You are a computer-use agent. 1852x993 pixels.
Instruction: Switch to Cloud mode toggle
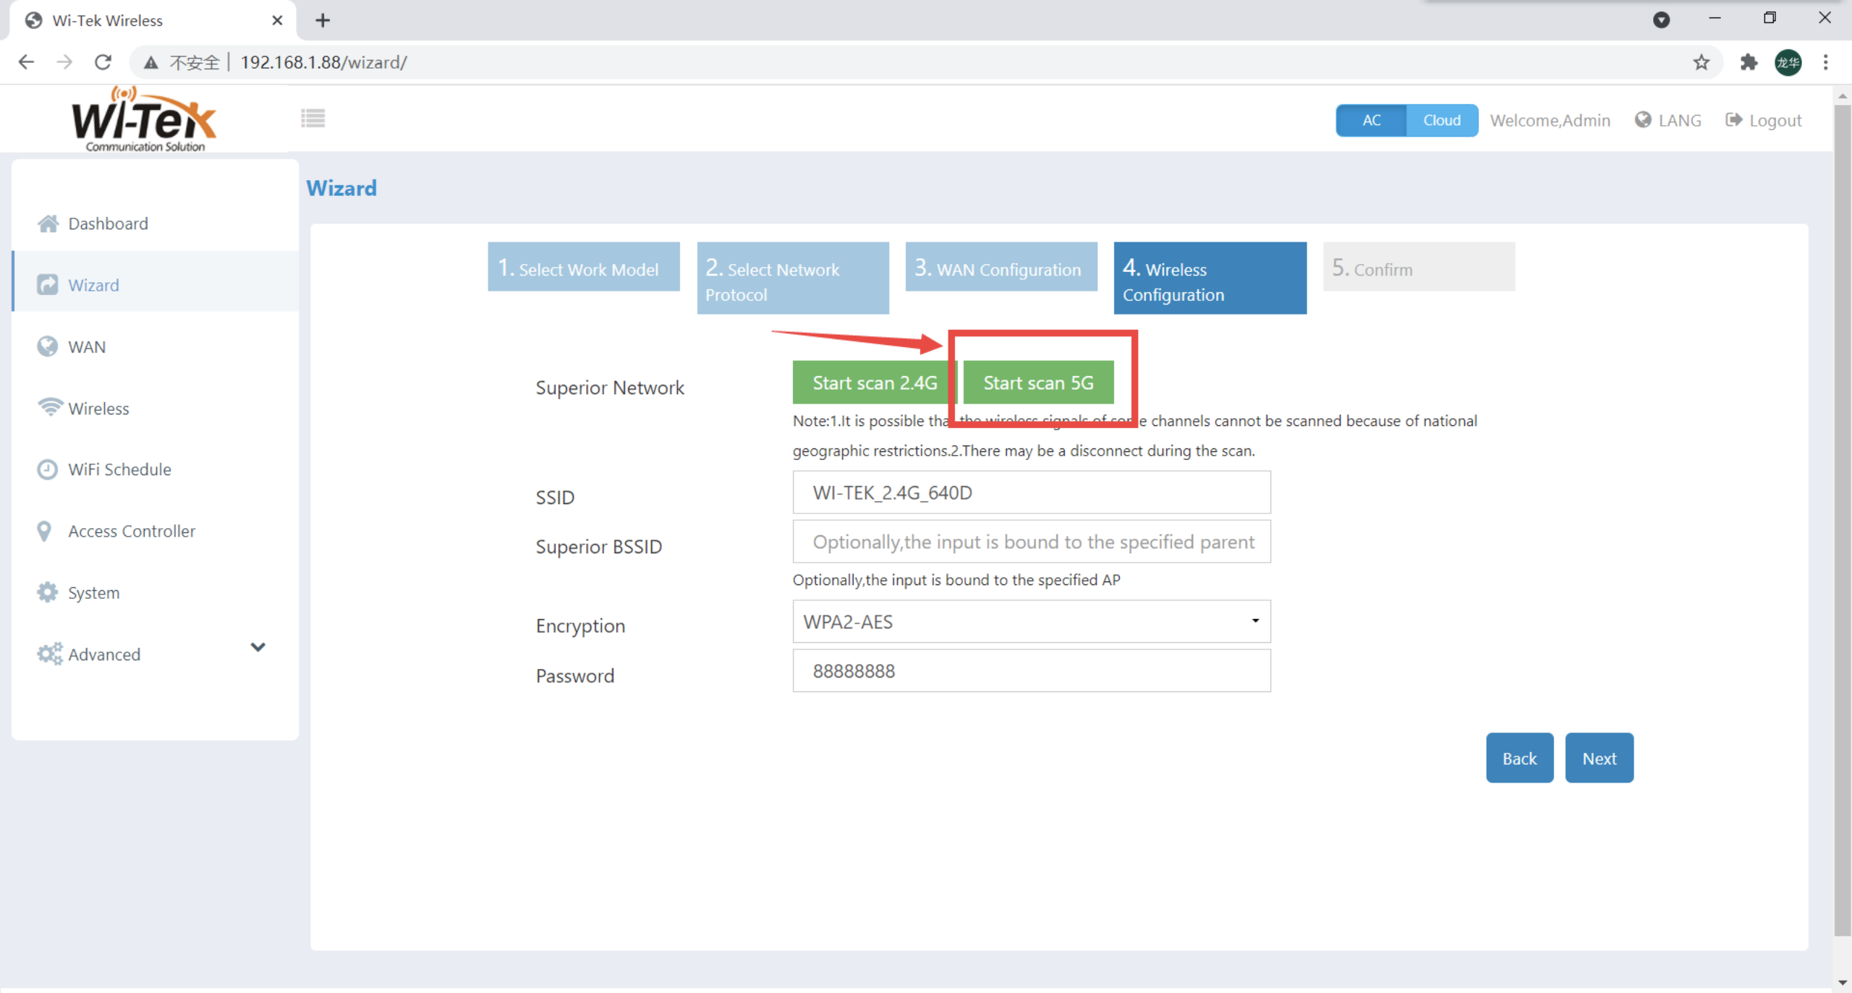(1441, 120)
